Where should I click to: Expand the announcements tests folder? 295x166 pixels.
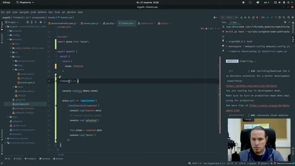(x=13, y=61)
